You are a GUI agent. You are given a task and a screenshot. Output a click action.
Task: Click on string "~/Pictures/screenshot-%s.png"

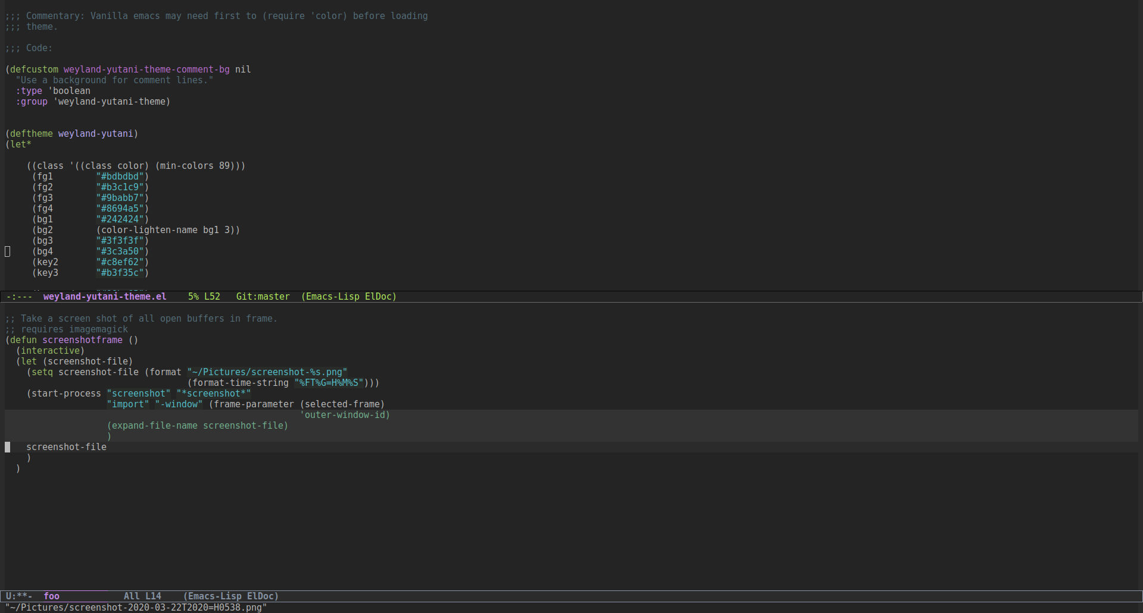tap(267, 372)
